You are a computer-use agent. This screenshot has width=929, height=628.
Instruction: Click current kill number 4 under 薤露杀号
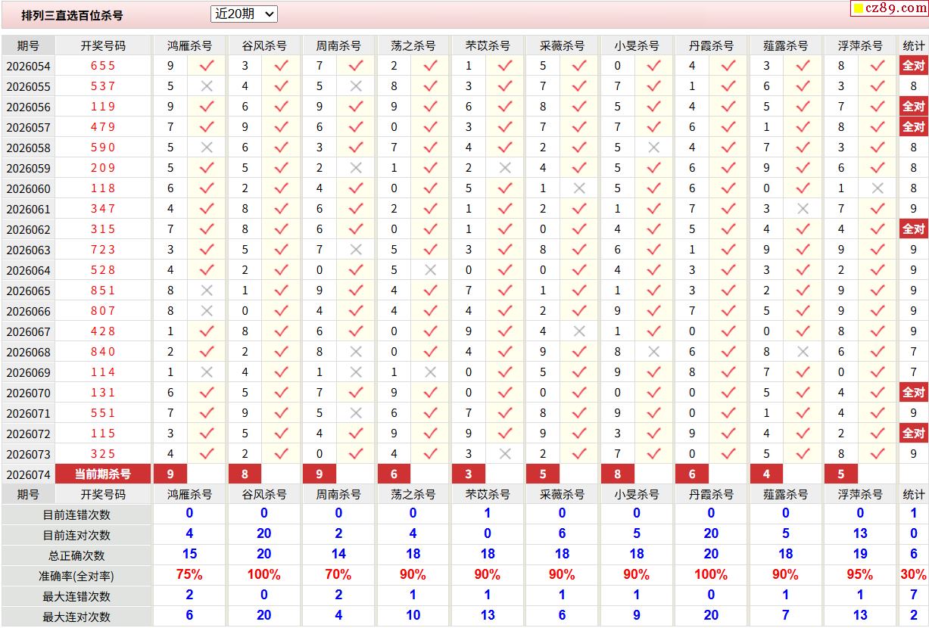767,474
